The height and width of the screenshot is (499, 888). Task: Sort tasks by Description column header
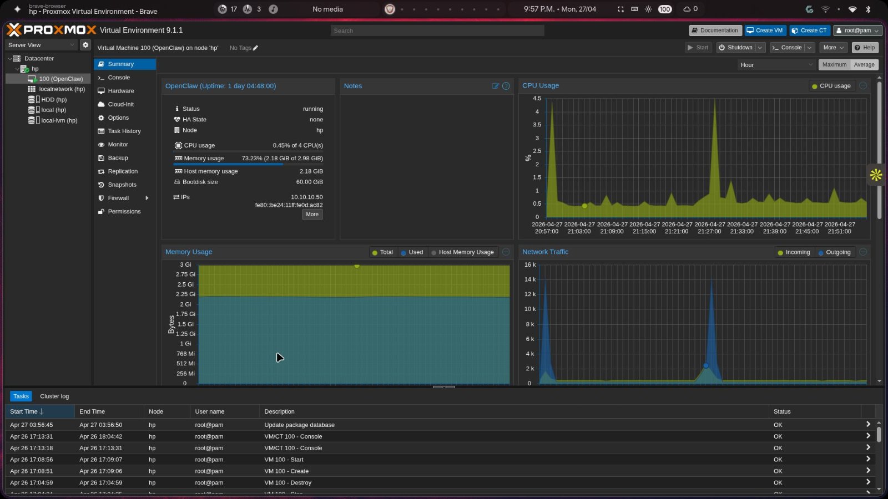514,411
